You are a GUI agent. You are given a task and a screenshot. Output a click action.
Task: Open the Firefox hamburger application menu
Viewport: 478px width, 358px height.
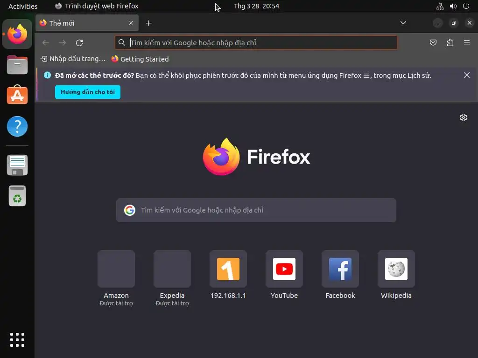[x=467, y=42]
